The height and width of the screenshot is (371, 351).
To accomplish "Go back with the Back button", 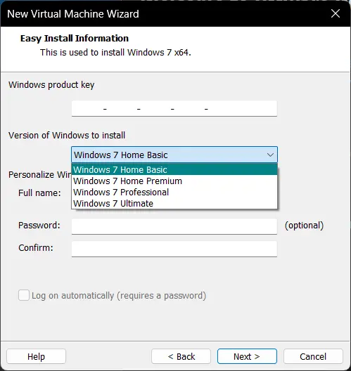I will point(181,356).
